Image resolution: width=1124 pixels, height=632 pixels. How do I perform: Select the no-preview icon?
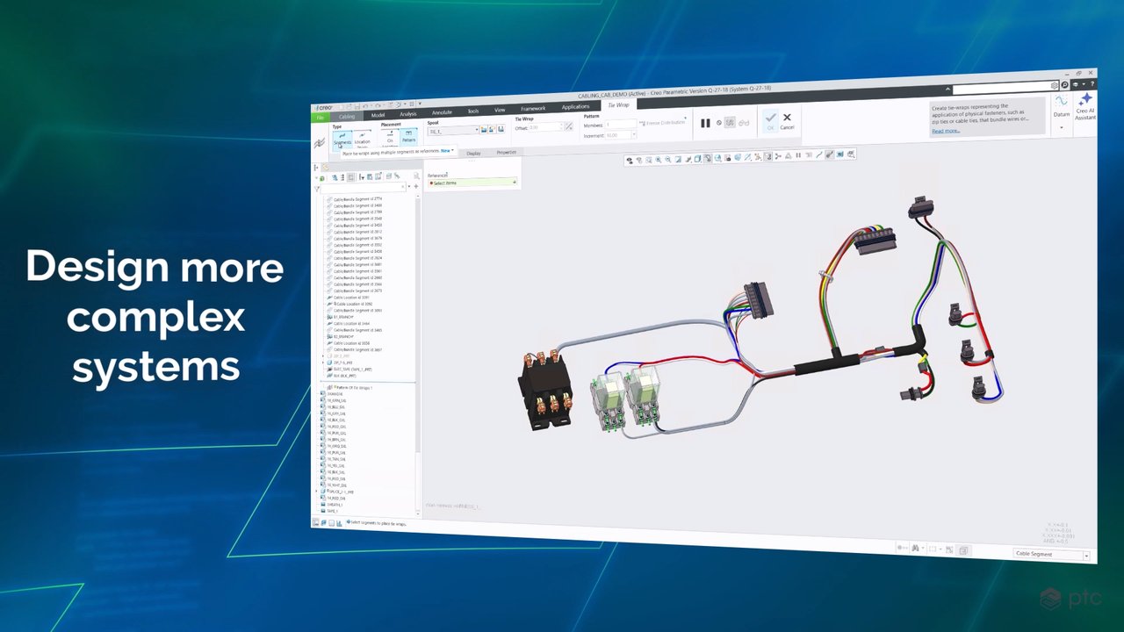pyautogui.click(x=719, y=123)
